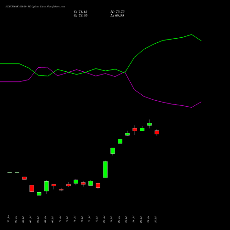This screenshot has height=230, width=230.
Task: Click the low value L: 69.55
Action: pyautogui.click(x=117, y=16)
